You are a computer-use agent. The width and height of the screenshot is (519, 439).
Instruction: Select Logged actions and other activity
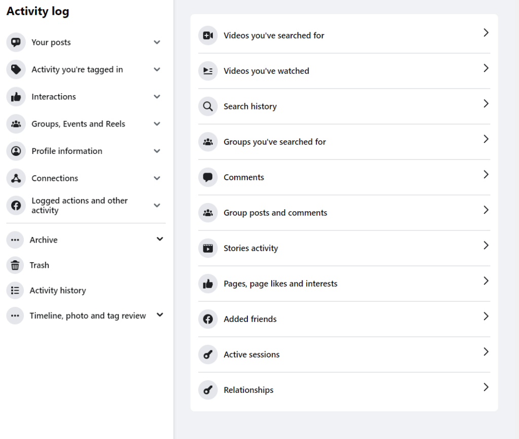click(x=79, y=205)
